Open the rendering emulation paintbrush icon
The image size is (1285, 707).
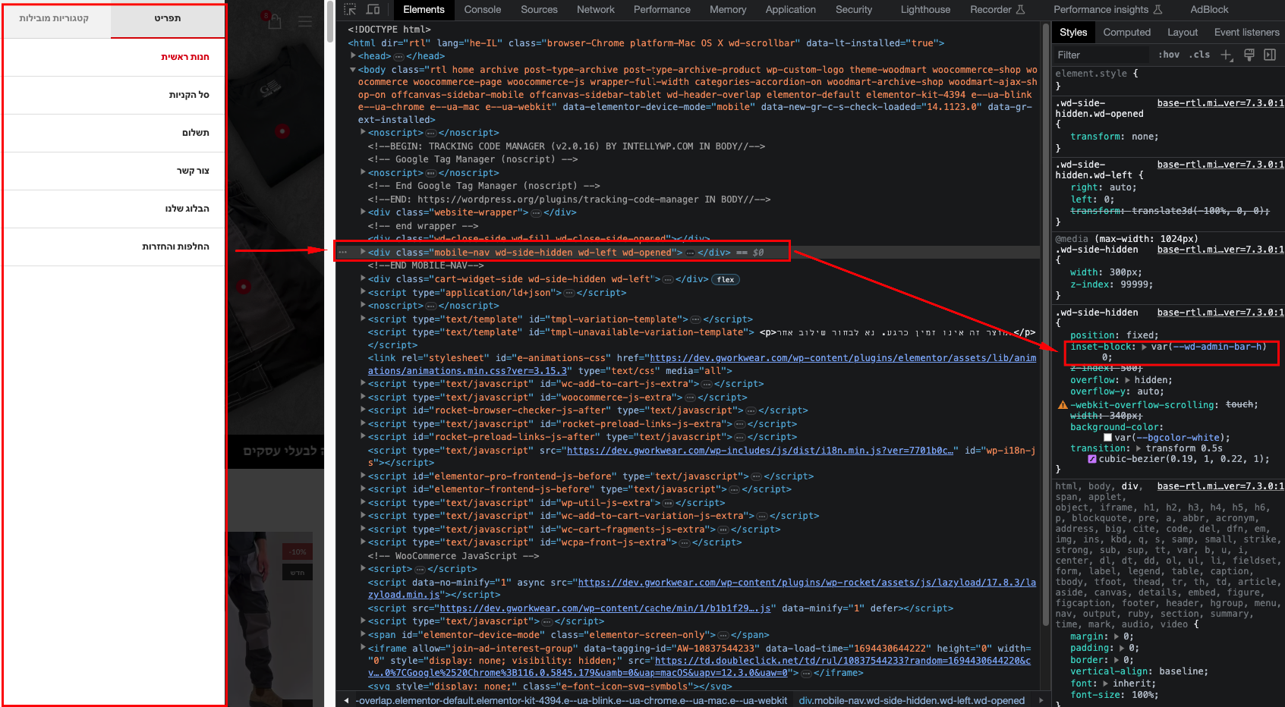point(1249,55)
